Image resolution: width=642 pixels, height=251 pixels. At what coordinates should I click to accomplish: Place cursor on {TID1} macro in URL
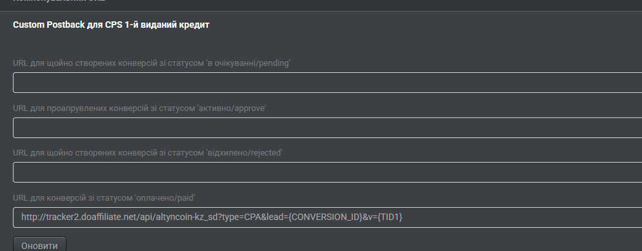coord(390,217)
